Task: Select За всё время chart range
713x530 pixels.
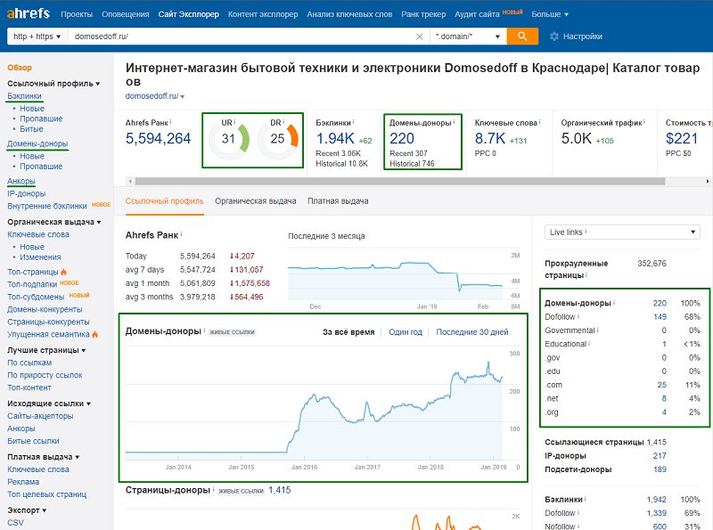Action: pos(348,332)
